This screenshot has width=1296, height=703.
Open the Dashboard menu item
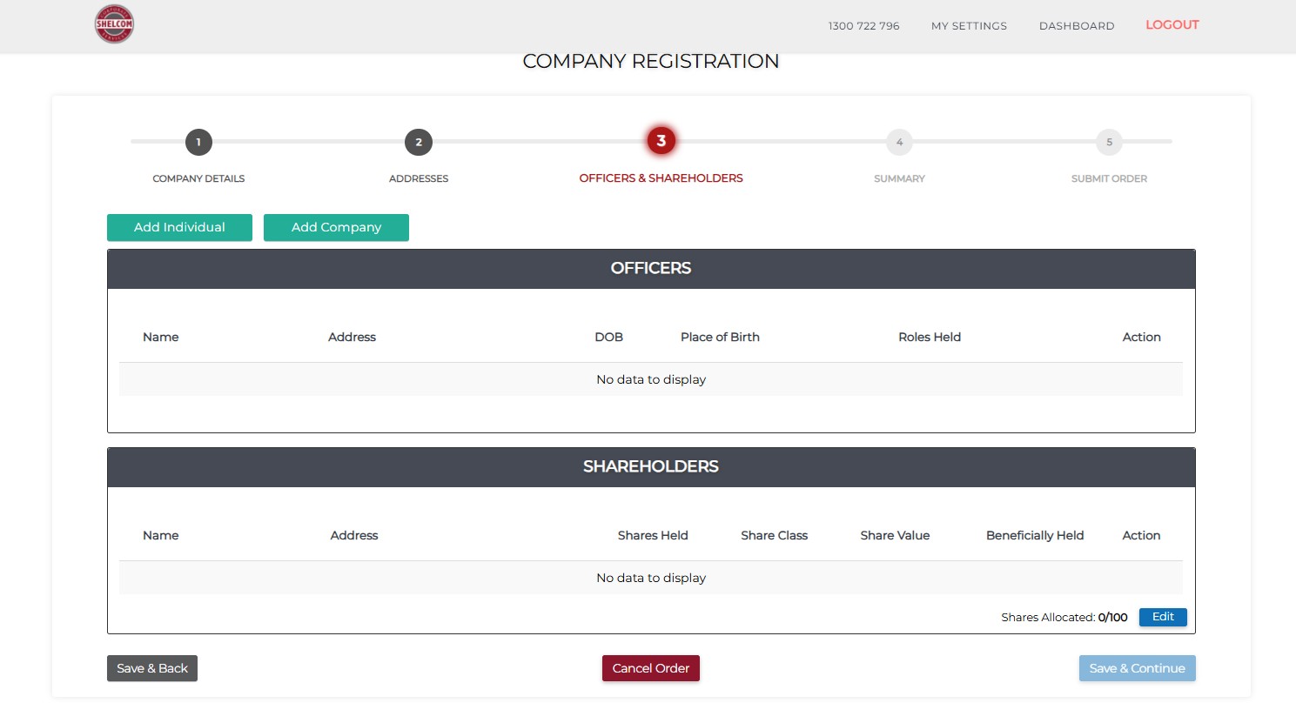[1077, 26]
